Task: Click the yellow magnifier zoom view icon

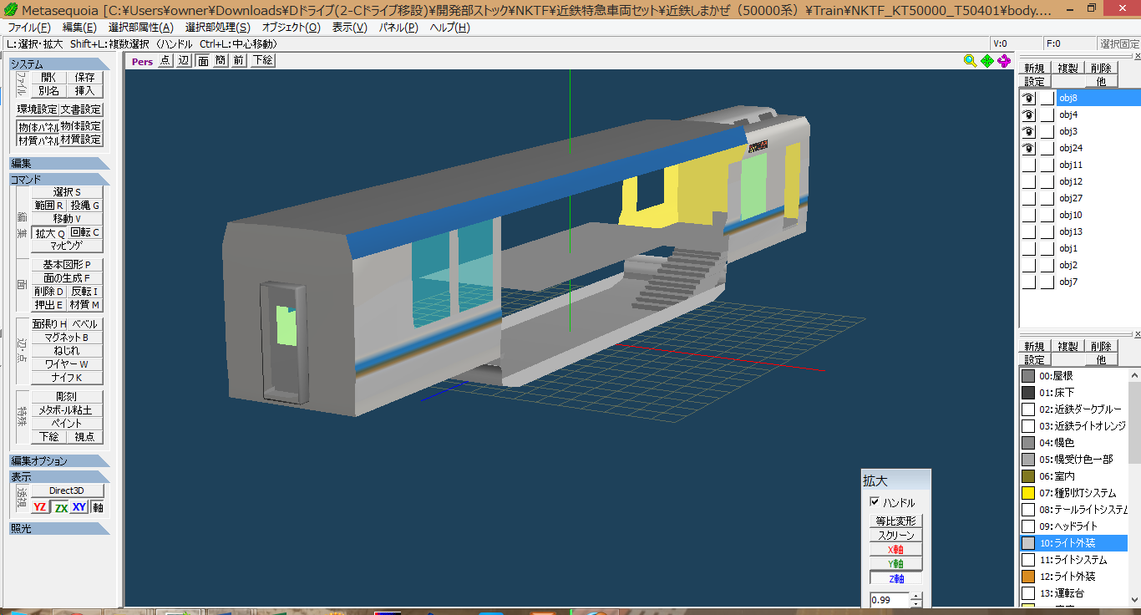Action: pyautogui.click(x=970, y=60)
